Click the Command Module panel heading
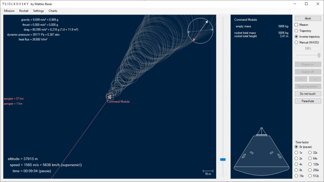Screen dimensions: 324x182 pyautogui.click(x=245, y=19)
